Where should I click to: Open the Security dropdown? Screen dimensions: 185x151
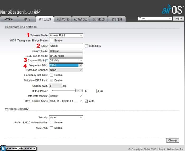pyautogui.click(x=66, y=117)
